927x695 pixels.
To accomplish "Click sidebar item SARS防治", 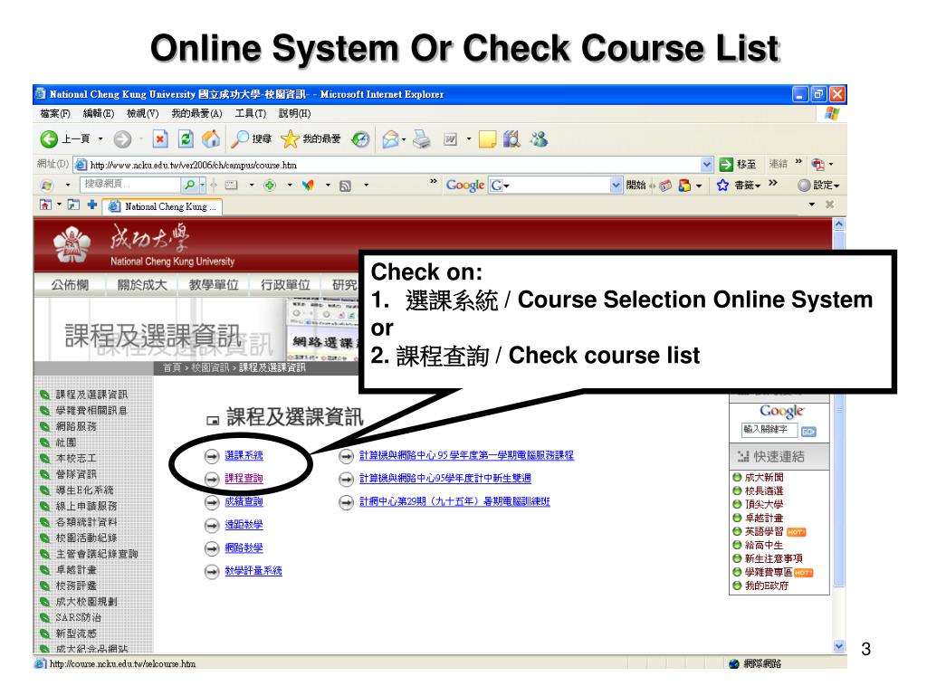I will (78, 617).
